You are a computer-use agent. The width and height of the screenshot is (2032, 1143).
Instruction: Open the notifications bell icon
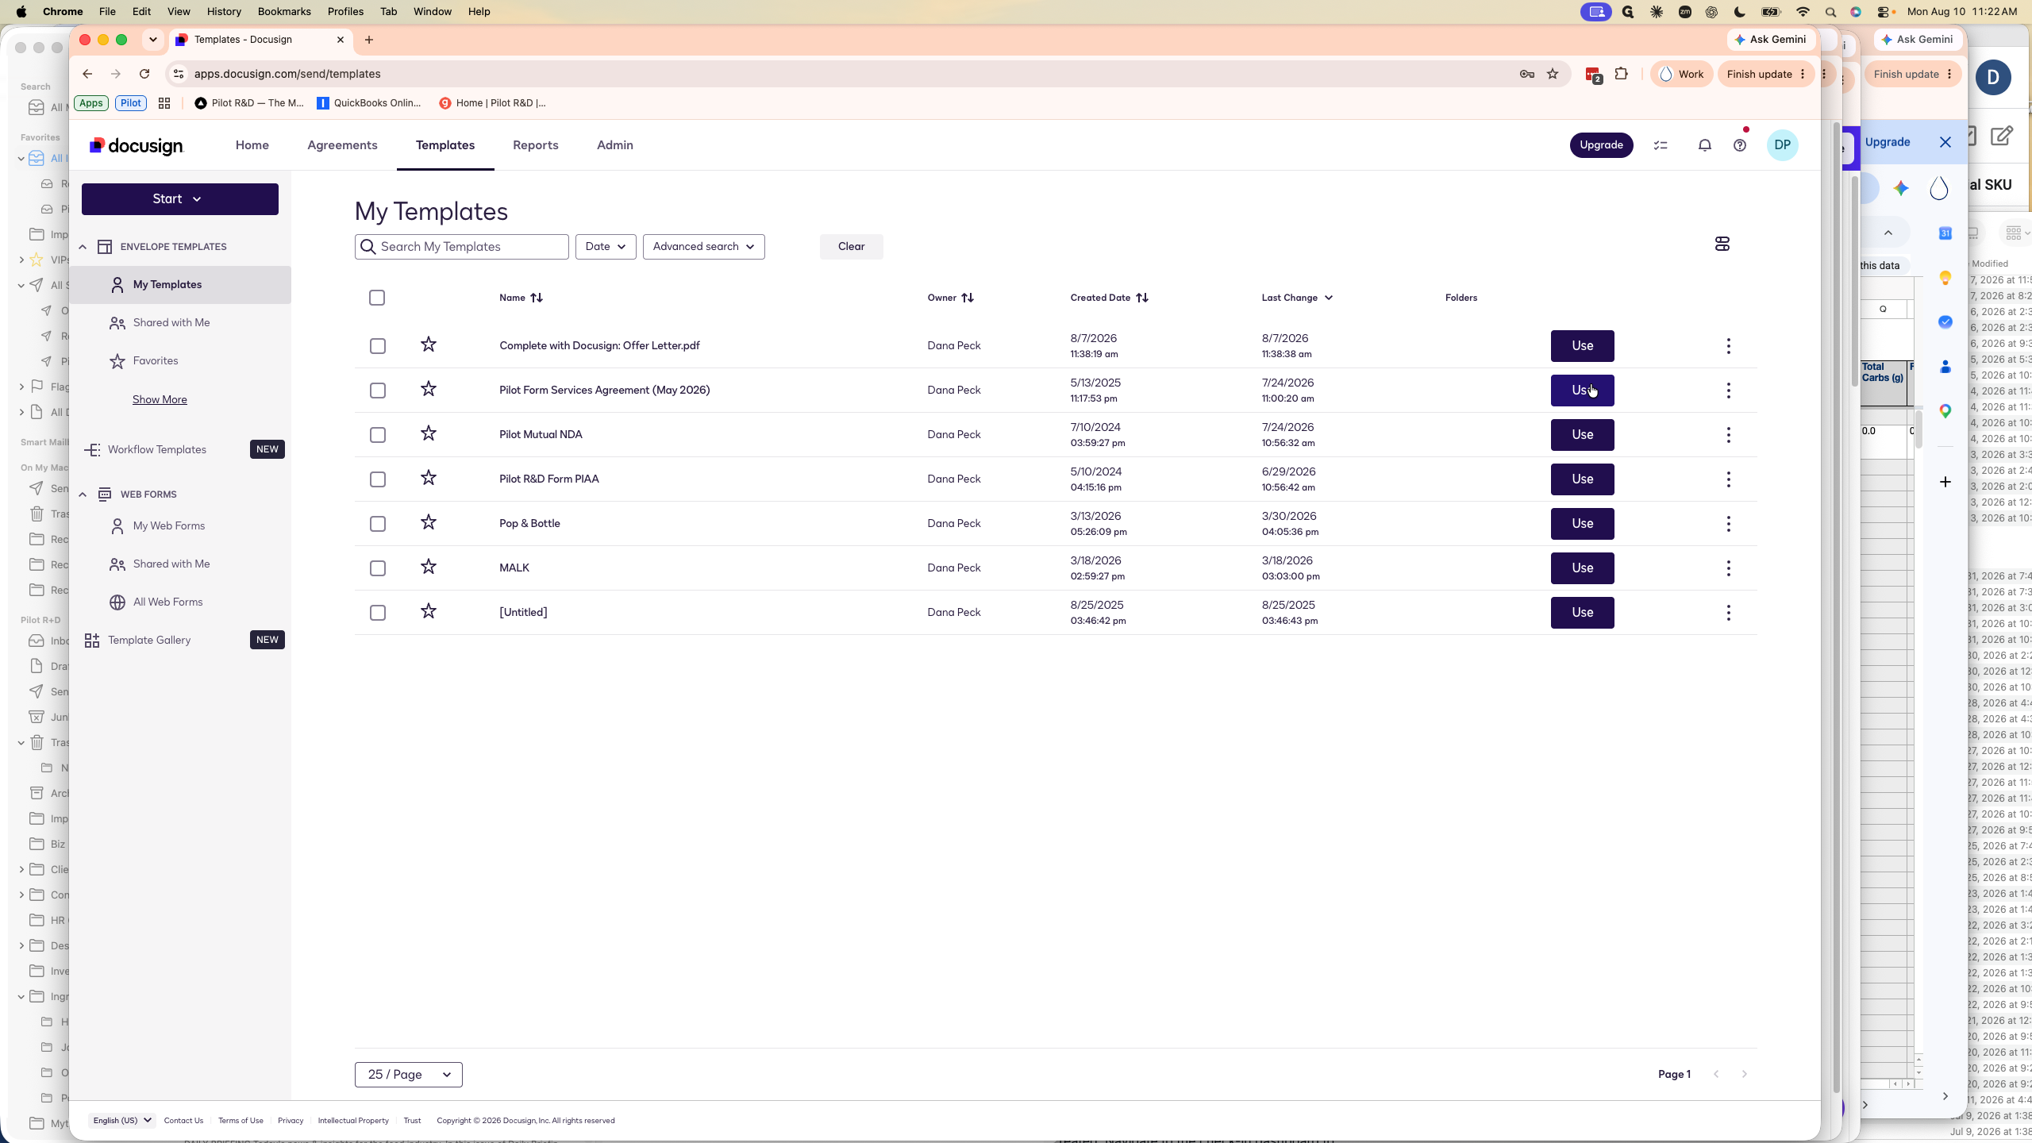(1704, 145)
